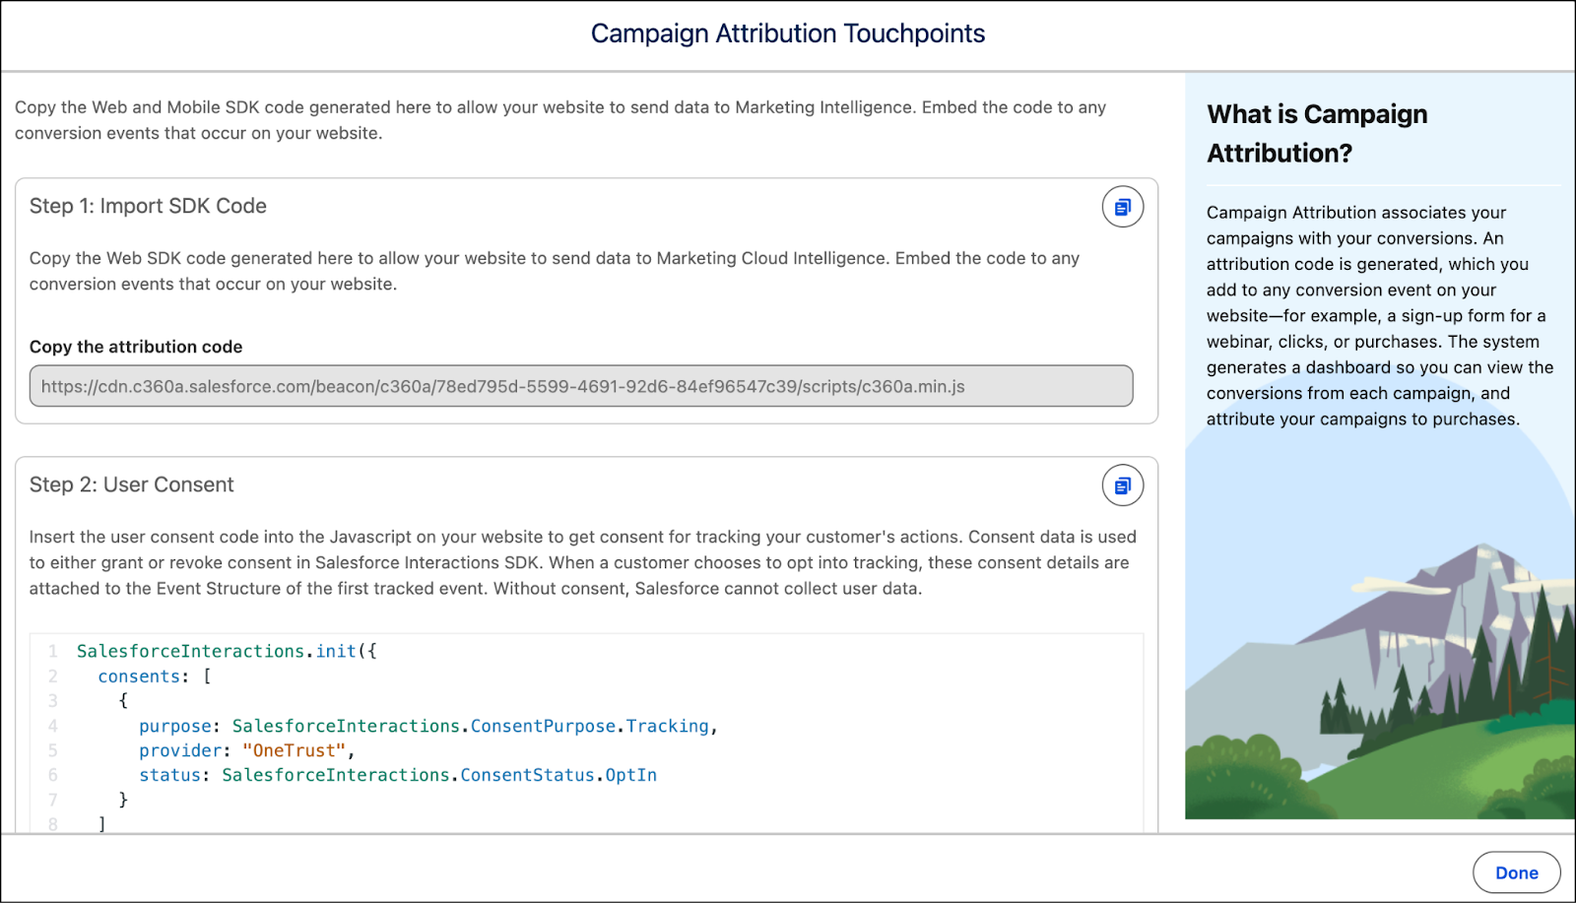
Task: Click the What is Campaign Attribution heading
Action: tap(1316, 133)
